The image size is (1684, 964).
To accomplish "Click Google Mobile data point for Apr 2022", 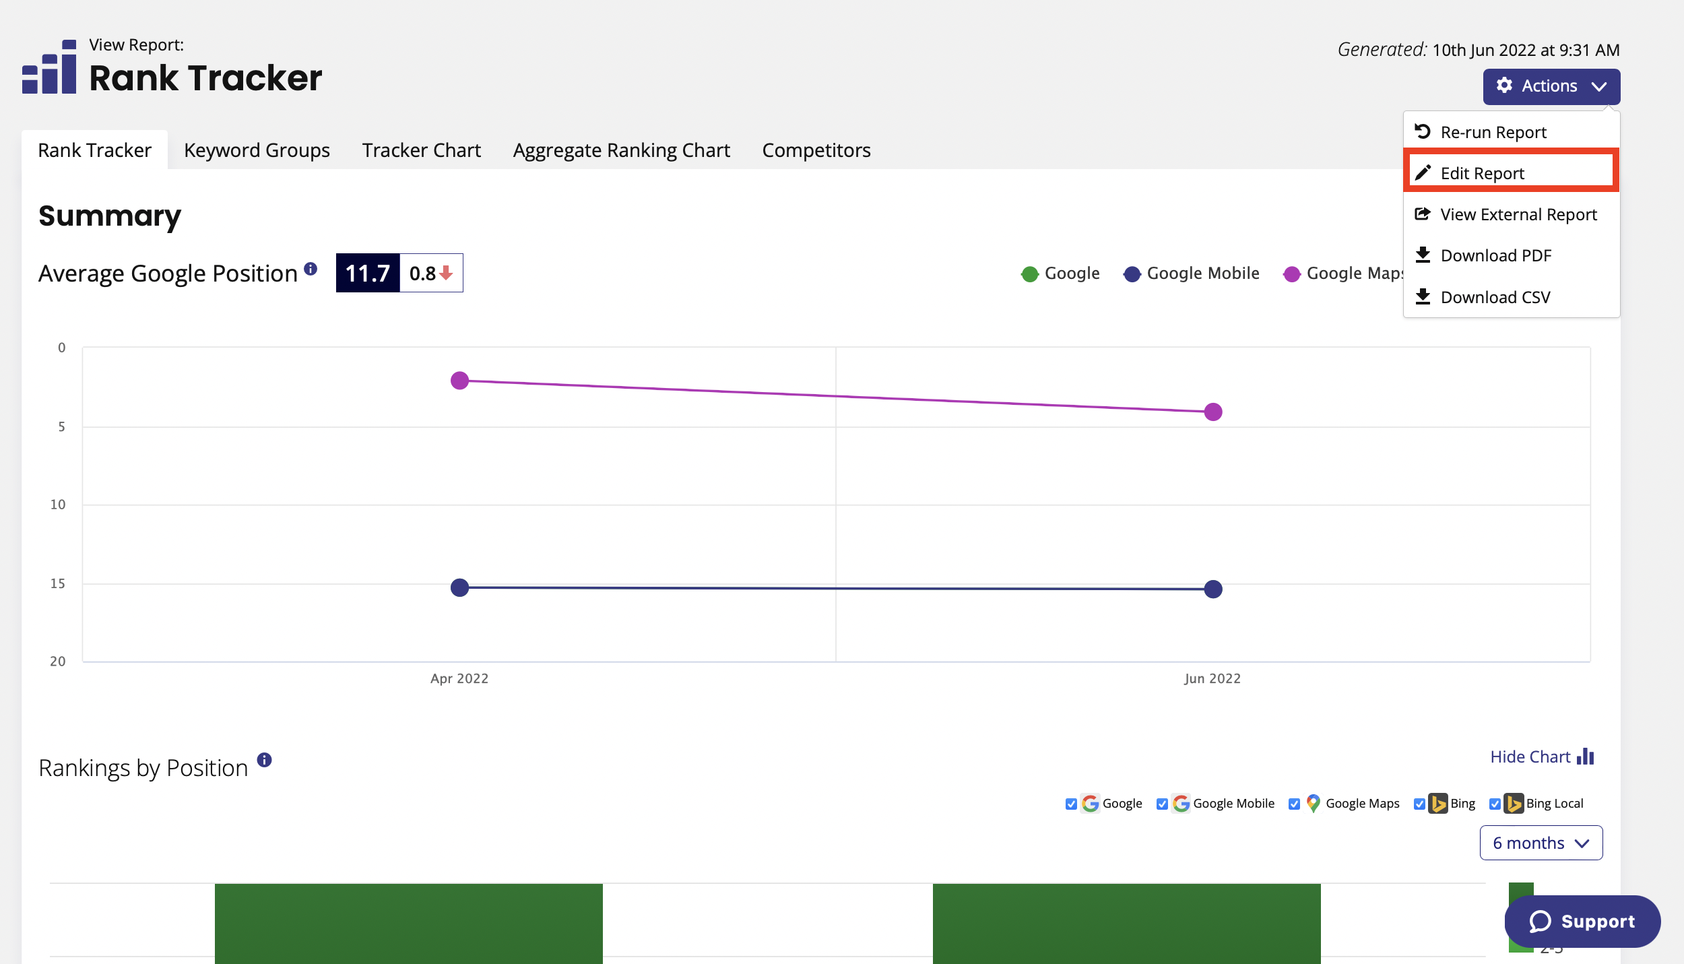I will (459, 587).
